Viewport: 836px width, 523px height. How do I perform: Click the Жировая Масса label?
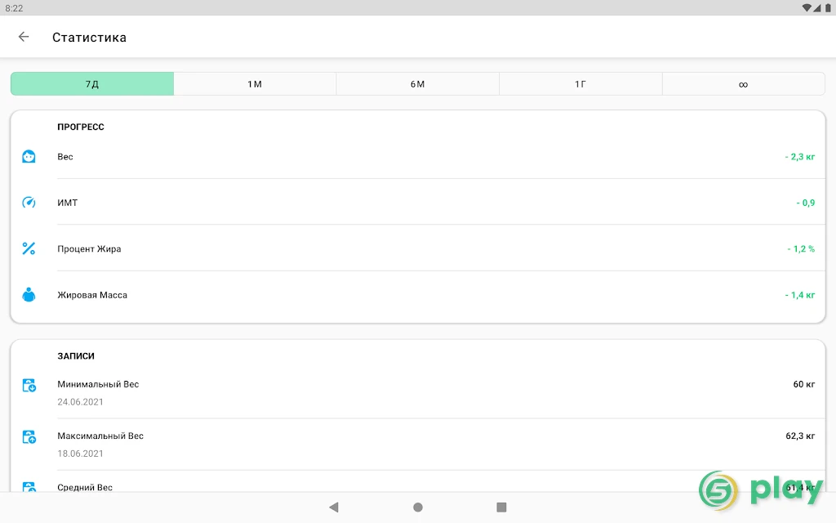[92, 295]
